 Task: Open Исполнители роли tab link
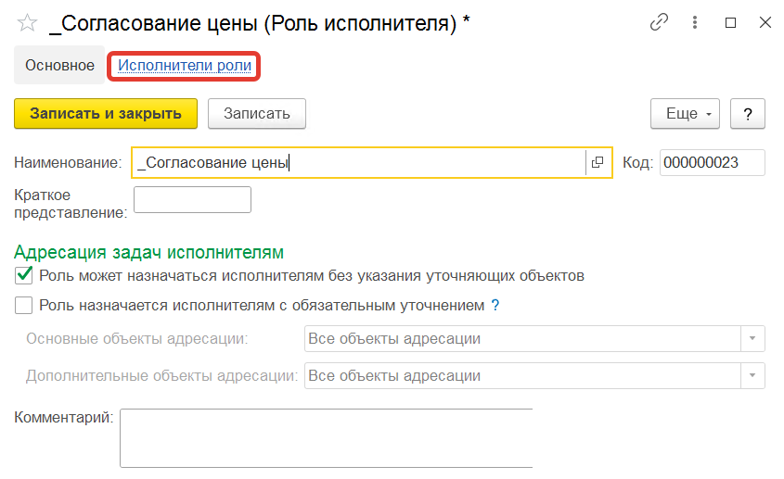[185, 66]
